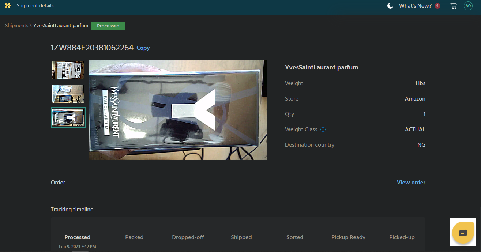Viewport: 481px width, 252px height.
Task: Click the Dropped-off timeline step
Action: [188, 237]
